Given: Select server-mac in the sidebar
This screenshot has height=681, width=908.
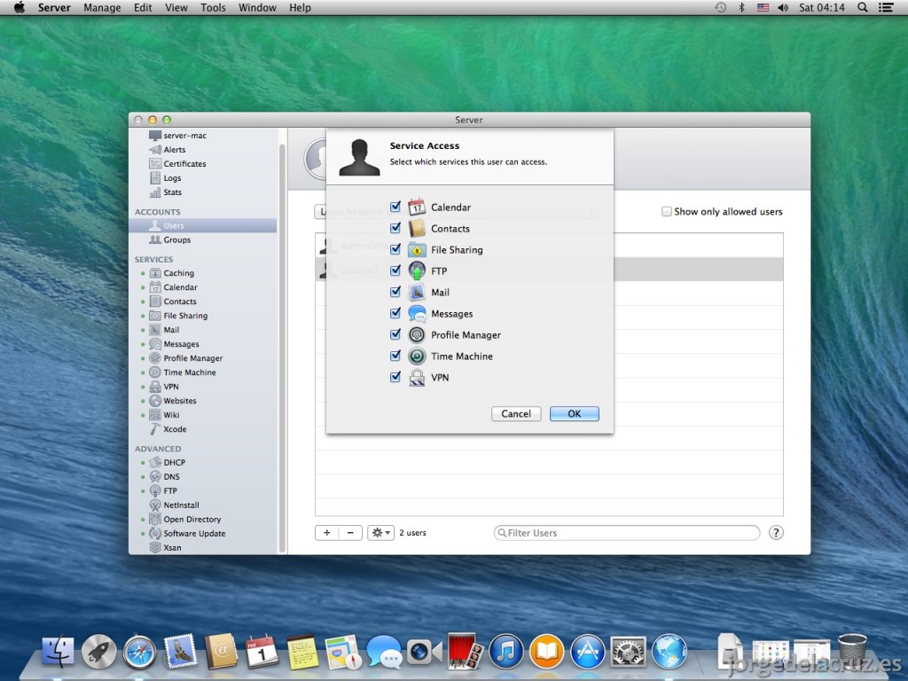Looking at the screenshot, I should [177, 136].
